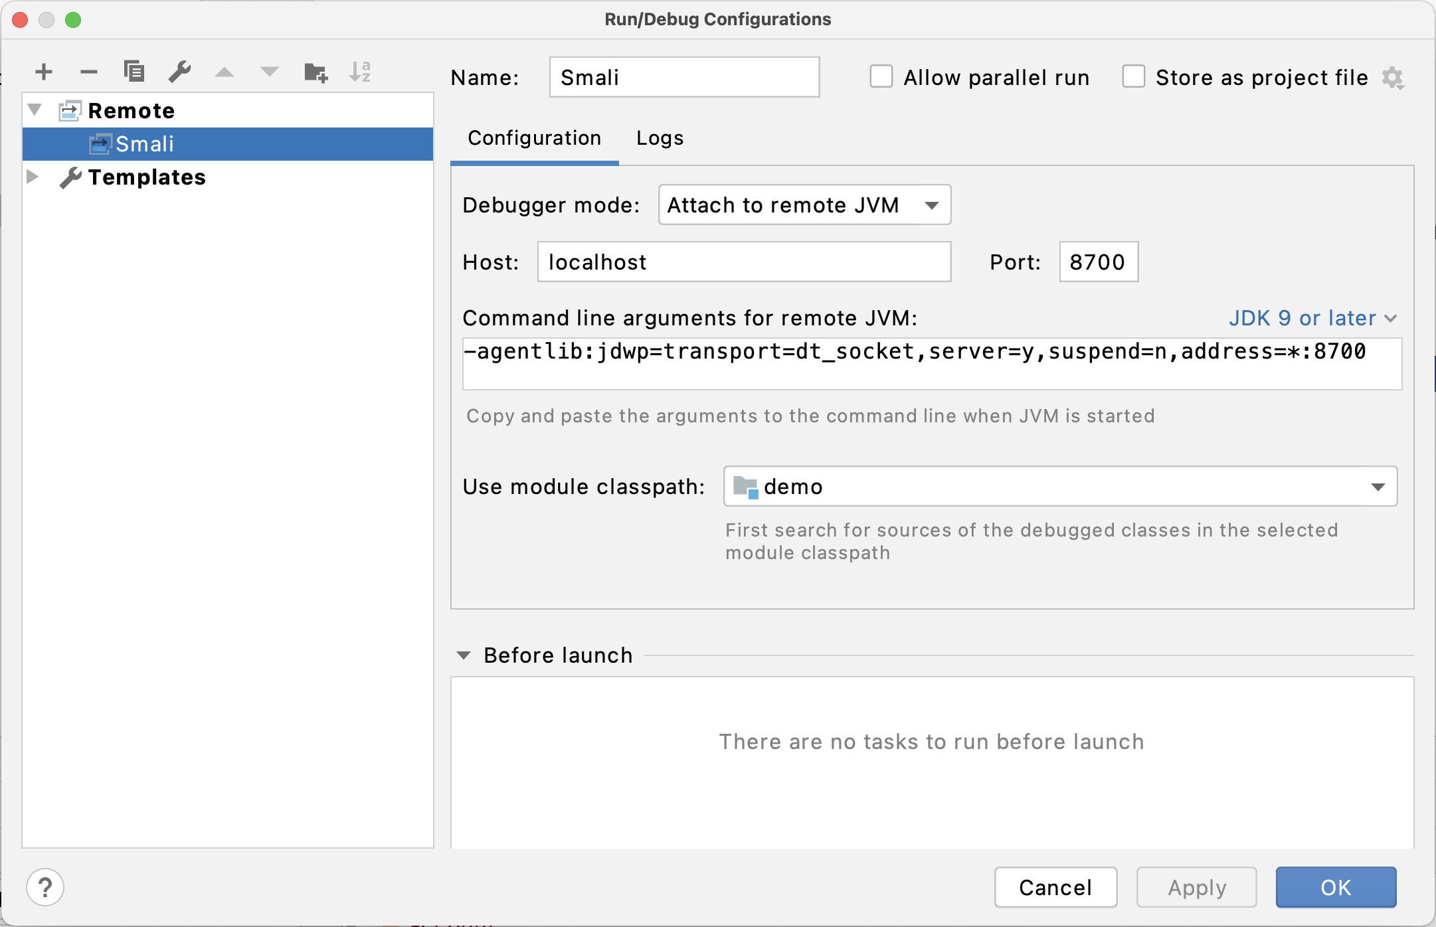This screenshot has height=927, width=1436.
Task: Open the Debugger mode dropdown
Action: pyautogui.click(x=802, y=204)
